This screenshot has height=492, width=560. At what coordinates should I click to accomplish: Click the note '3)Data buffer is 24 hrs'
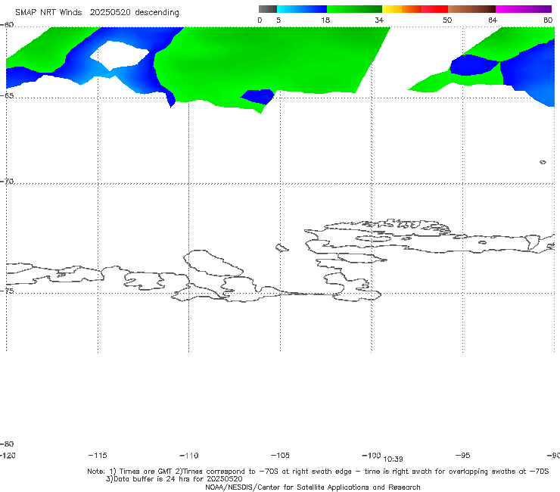coord(174,479)
